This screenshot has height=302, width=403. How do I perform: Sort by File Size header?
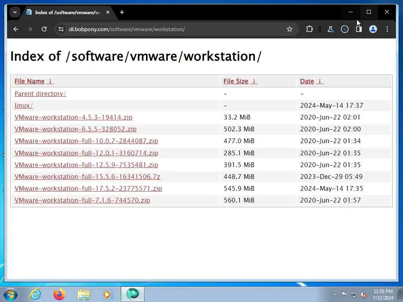[x=236, y=81]
